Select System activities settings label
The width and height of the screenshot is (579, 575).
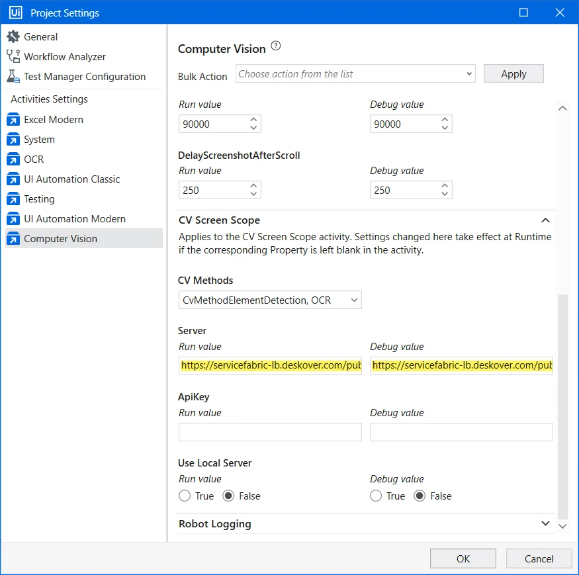pyautogui.click(x=39, y=140)
